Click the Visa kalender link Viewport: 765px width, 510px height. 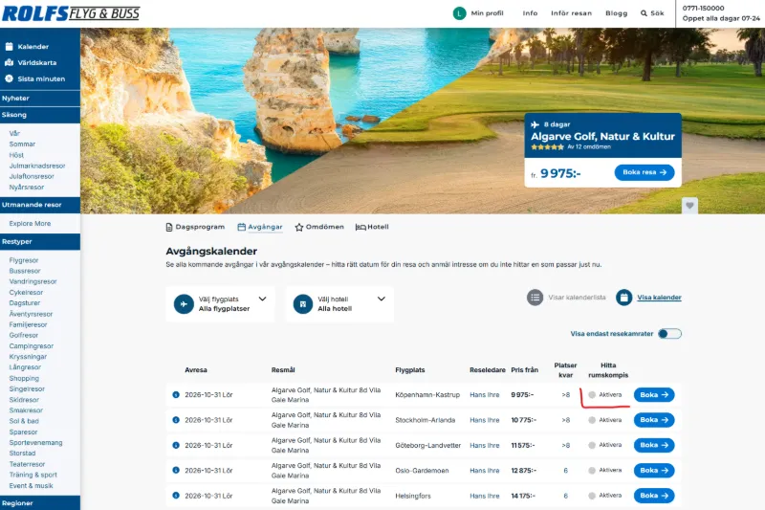tap(659, 298)
